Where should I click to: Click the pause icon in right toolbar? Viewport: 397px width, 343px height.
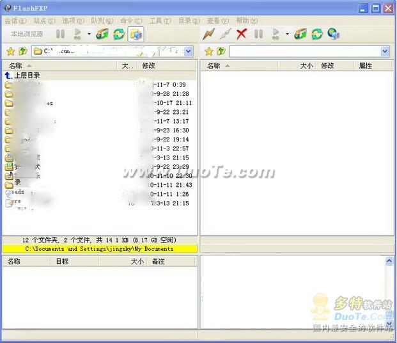[258, 34]
